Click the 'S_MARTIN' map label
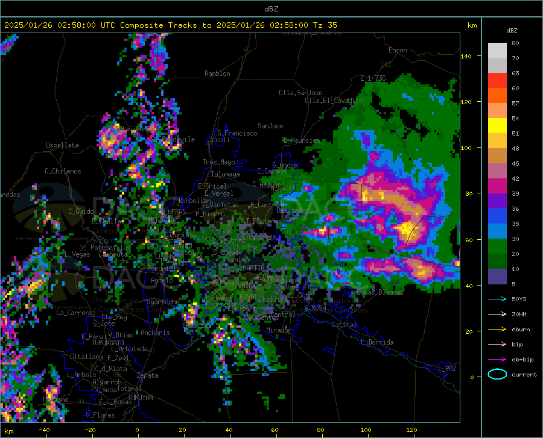Image resolution: width=543 pixels, height=438 pixels. pyautogui.click(x=250, y=268)
